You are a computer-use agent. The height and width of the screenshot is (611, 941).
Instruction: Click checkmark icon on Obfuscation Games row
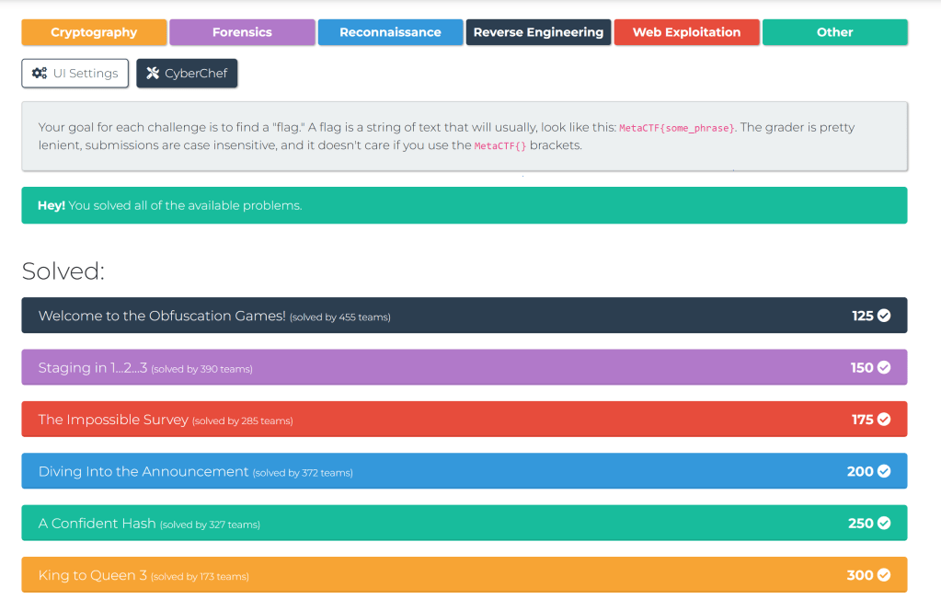click(884, 316)
